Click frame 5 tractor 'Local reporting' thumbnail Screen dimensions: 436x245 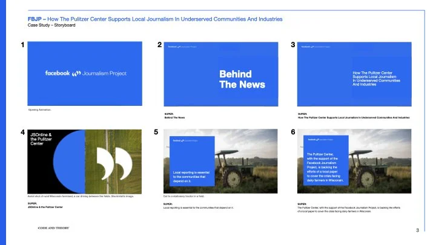coord(220,161)
